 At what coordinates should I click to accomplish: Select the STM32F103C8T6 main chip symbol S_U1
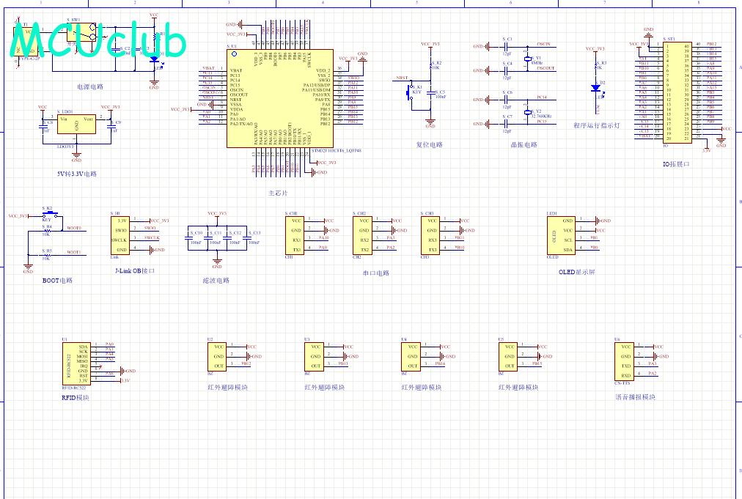pyautogui.click(x=279, y=98)
